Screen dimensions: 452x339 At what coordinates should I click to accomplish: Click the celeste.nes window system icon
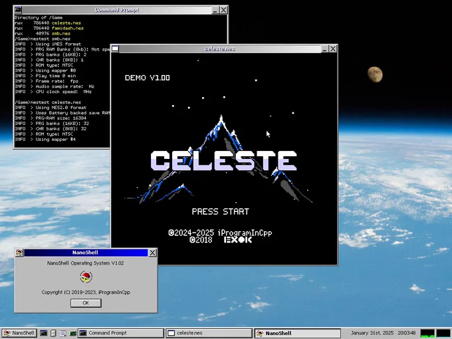[x=115, y=49]
